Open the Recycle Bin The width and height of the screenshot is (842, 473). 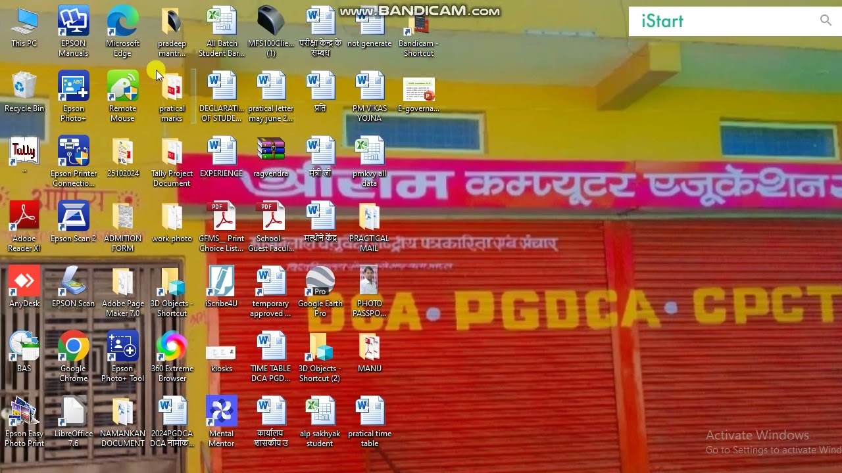click(x=24, y=93)
